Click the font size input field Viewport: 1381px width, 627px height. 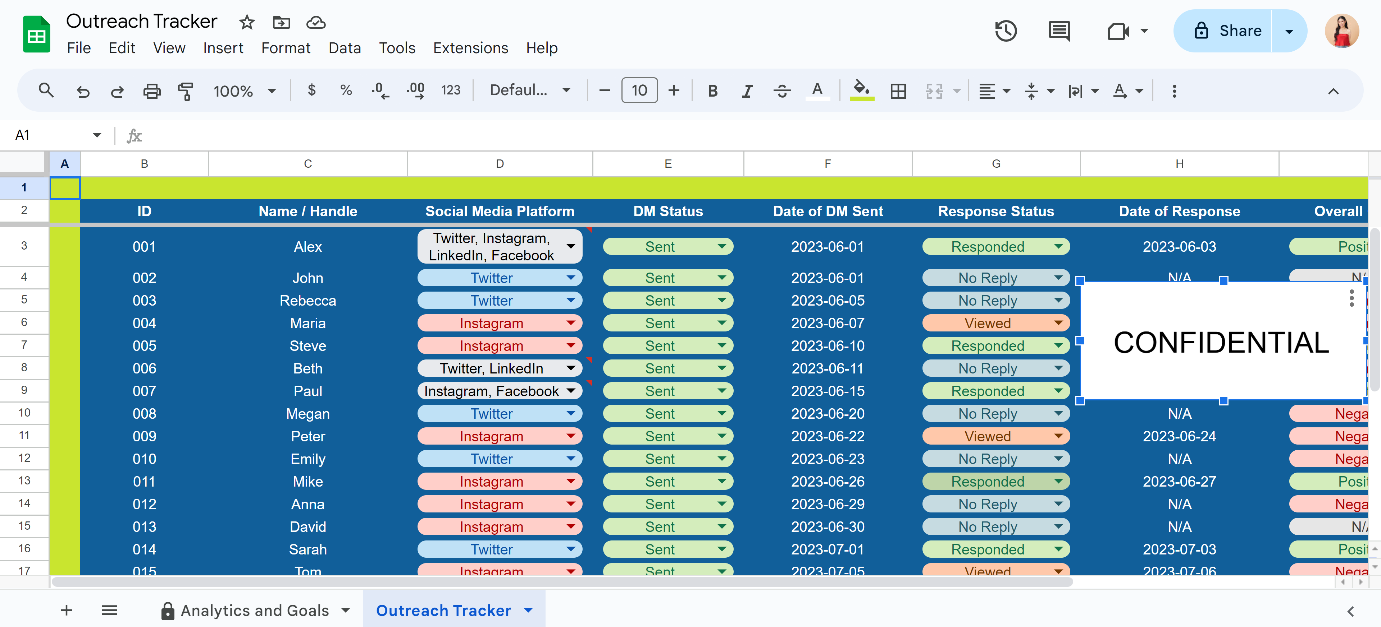coord(639,90)
